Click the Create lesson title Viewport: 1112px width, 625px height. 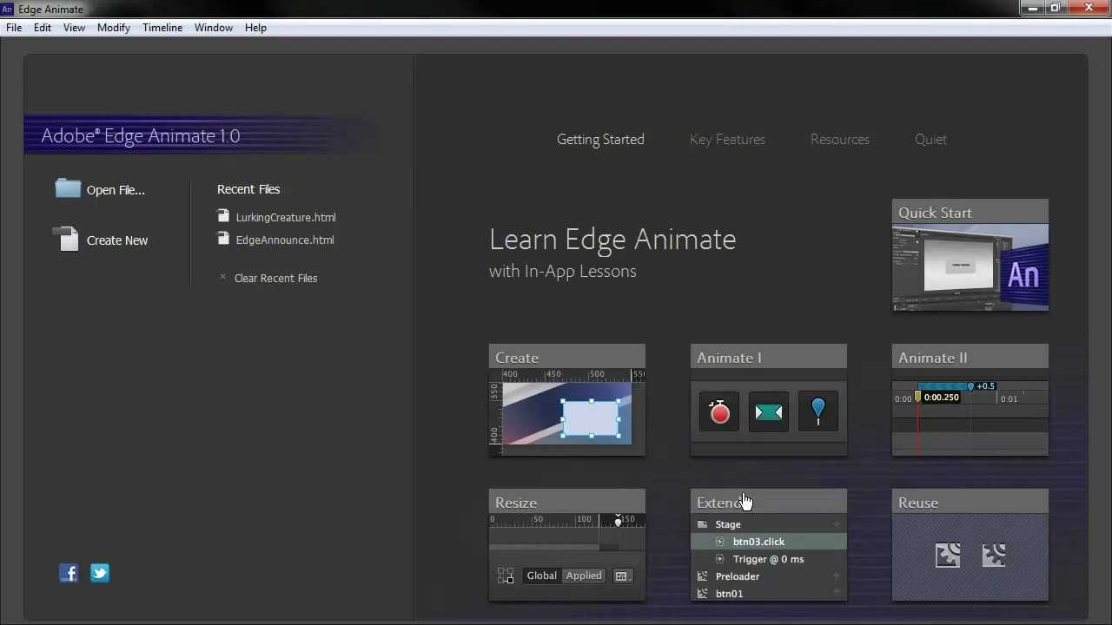[517, 358]
